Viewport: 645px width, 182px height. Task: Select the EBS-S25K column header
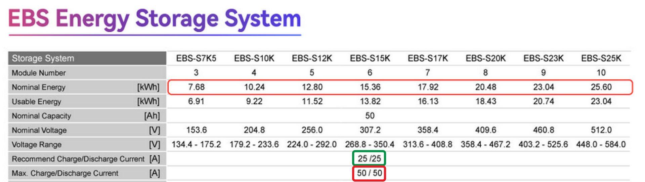[601, 58]
